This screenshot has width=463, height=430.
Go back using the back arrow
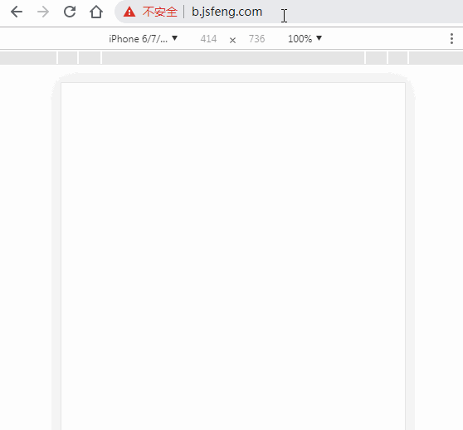(x=17, y=12)
